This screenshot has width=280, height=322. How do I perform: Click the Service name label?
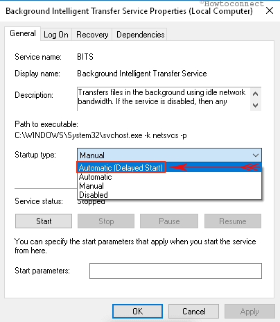click(38, 57)
